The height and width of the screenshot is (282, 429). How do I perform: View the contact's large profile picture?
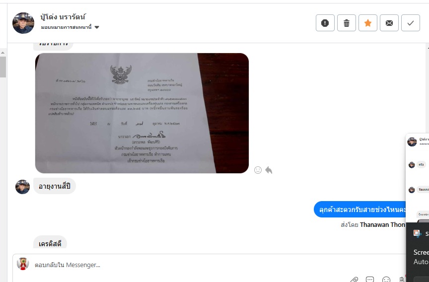pyautogui.click(x=23, y=23)
